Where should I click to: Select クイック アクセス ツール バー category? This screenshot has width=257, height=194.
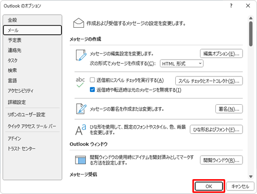point(32,126)
